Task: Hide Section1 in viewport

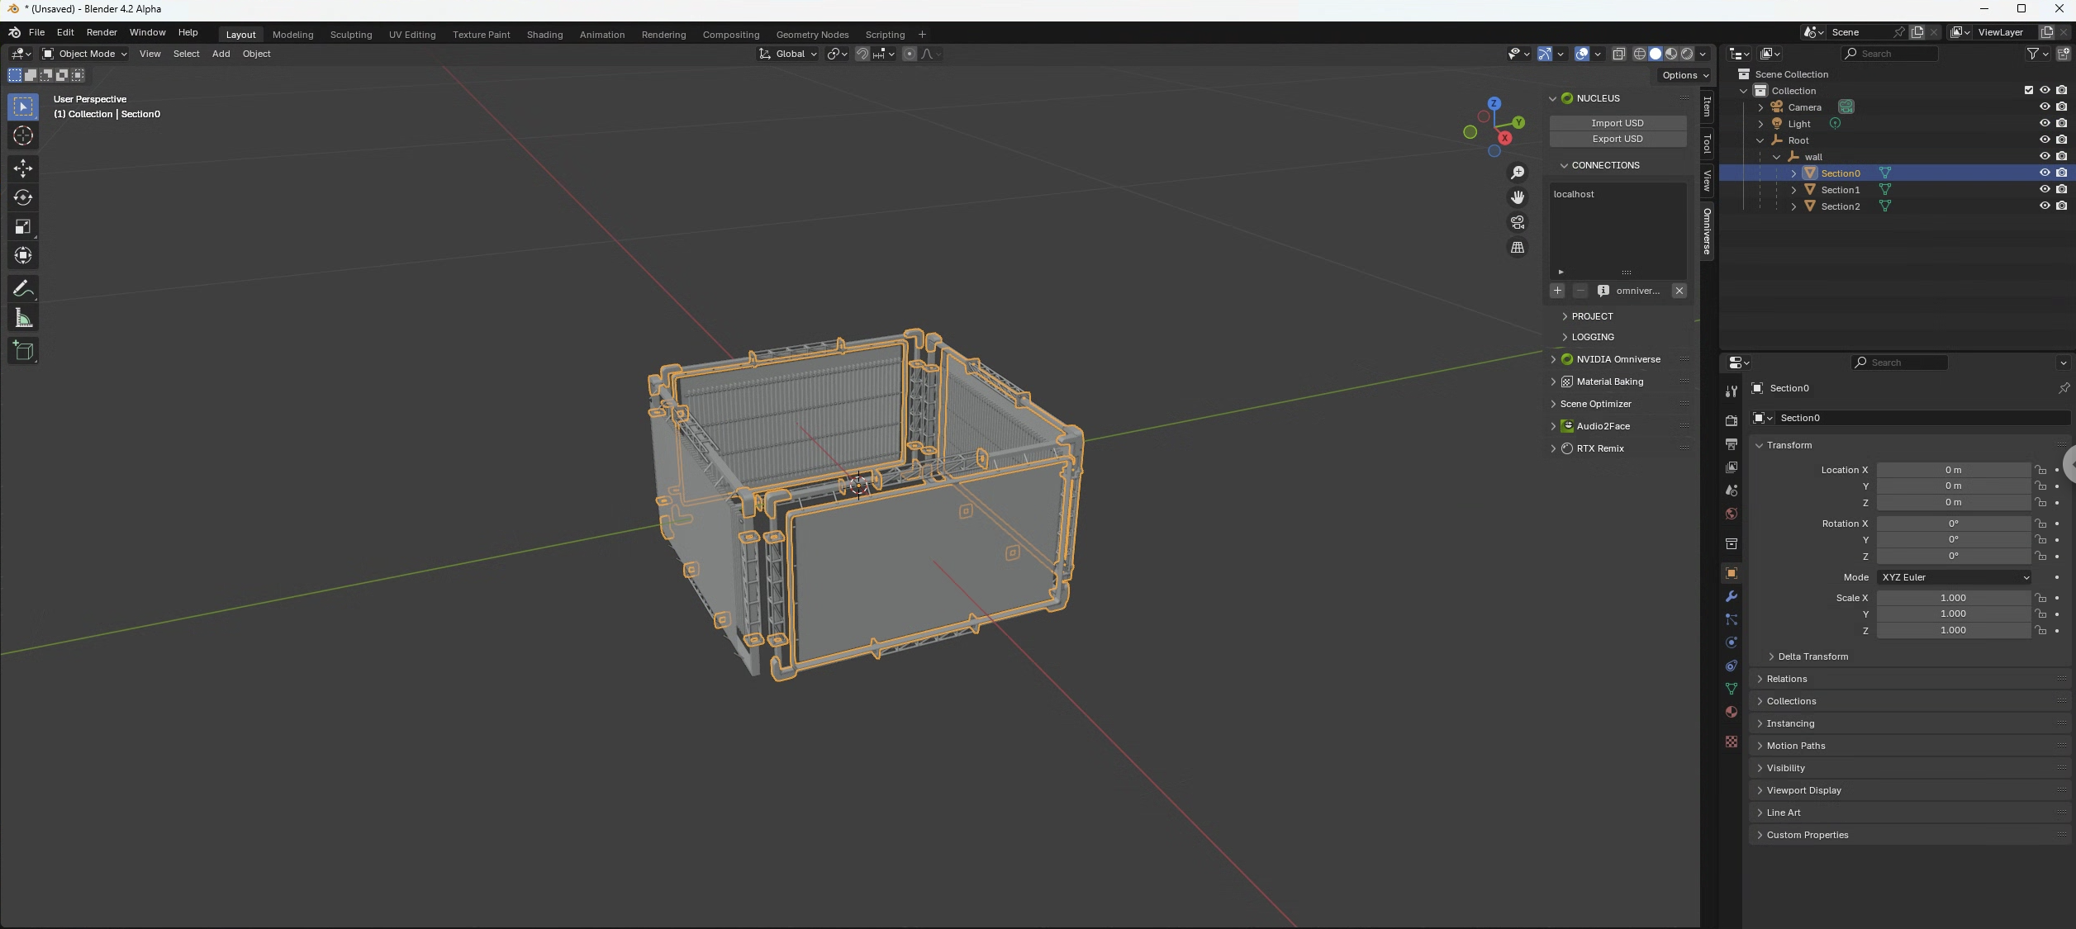Action: (x=2044, y=190)
